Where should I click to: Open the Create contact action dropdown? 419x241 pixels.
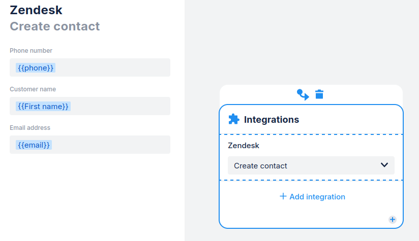coord(311,165)
